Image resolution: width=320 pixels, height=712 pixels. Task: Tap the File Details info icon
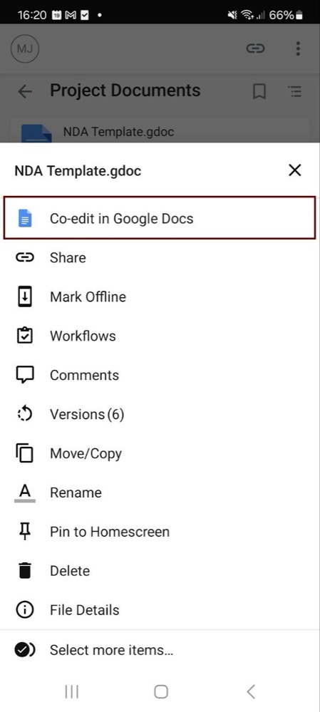(25, 610)
